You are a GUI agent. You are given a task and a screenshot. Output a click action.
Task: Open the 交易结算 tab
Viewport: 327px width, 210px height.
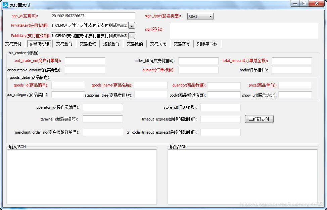point(182,44)
